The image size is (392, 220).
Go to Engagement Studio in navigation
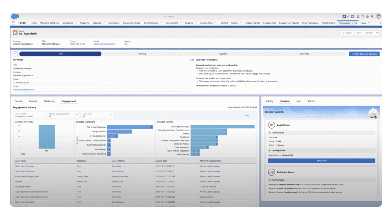131,23
